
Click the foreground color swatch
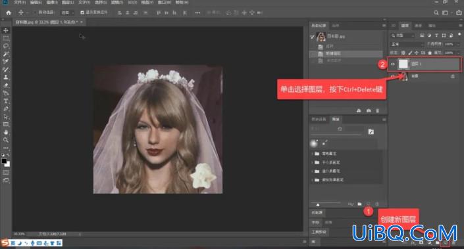(4, 161)
